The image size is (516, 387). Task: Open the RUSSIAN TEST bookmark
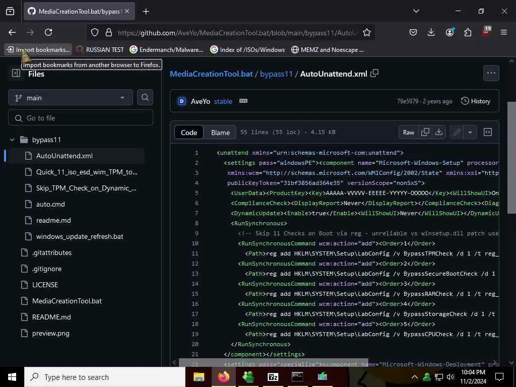coord(100,50)
